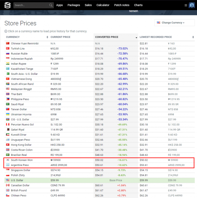Click the -73.02% difference value
This screenshot has width=197, height=198.
[x=123, y=48]
